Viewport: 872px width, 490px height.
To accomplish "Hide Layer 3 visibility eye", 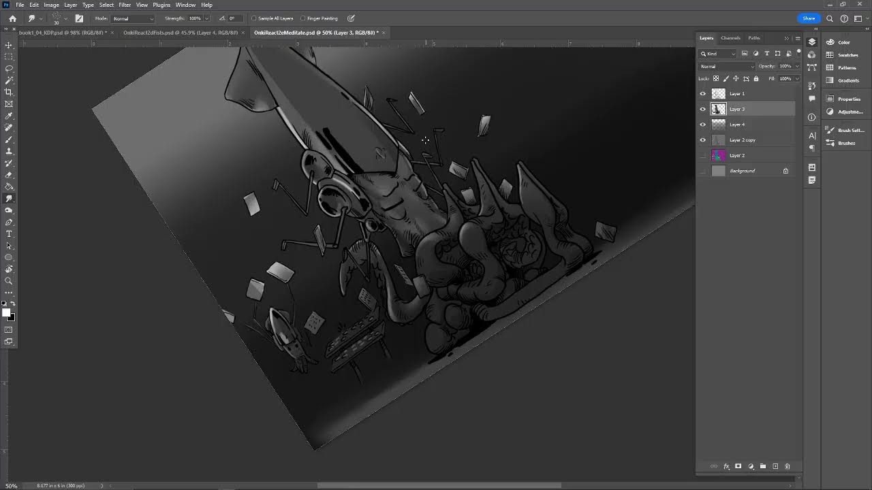I will 703,109.
